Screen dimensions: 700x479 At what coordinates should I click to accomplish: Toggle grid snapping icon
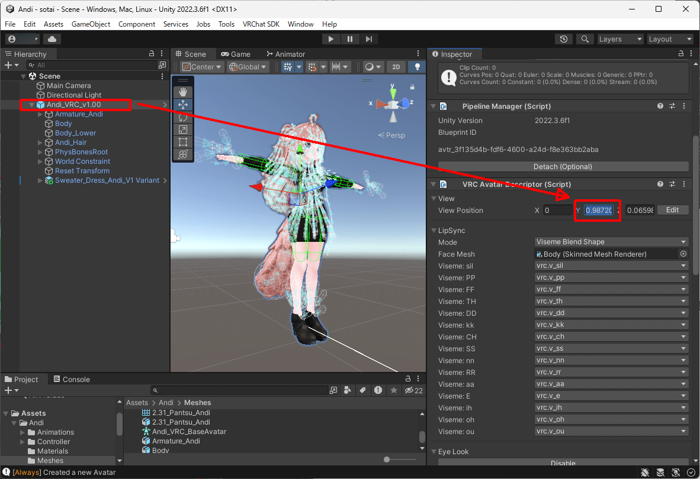pos(312,67)
